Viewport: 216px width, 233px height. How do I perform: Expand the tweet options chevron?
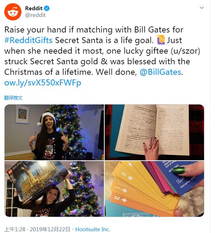(202, 7)
